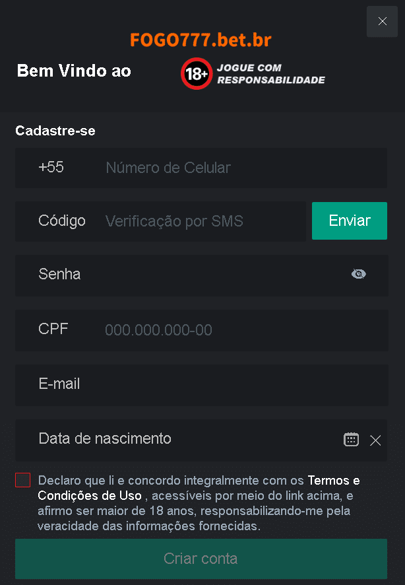Click the FOGO777.bet.br logo text
Screen dimensions: 405x585
point(201,40)
